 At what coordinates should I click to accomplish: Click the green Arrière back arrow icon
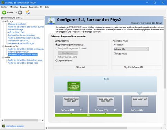tap(4, 12)
